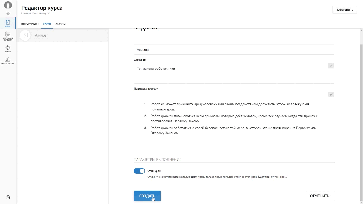Click the Завершить button
Image resolution: width=363 pixels, height=204 pixels.
(345, 10)
